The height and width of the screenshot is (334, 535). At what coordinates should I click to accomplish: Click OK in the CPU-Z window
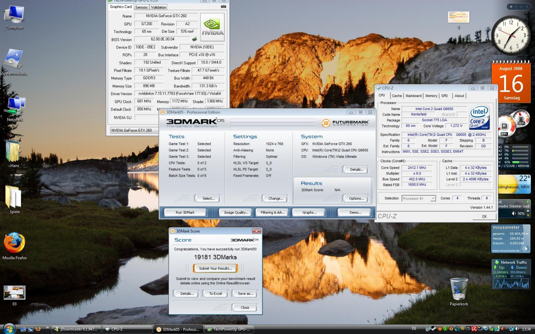(484, 217)
